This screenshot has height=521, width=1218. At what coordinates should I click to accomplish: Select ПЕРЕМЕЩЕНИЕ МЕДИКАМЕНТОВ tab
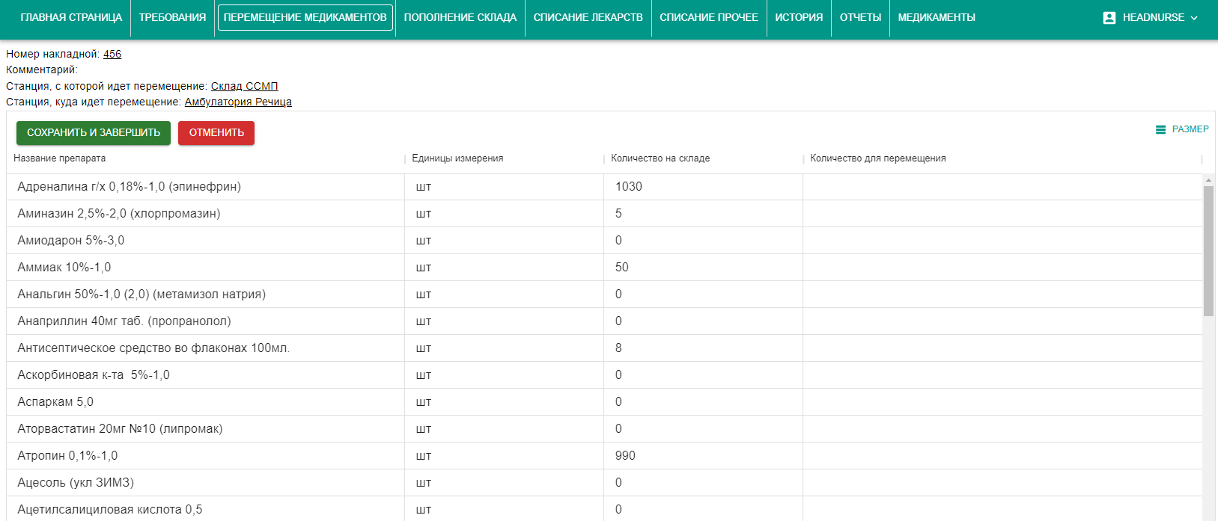(x=305, y=17)
